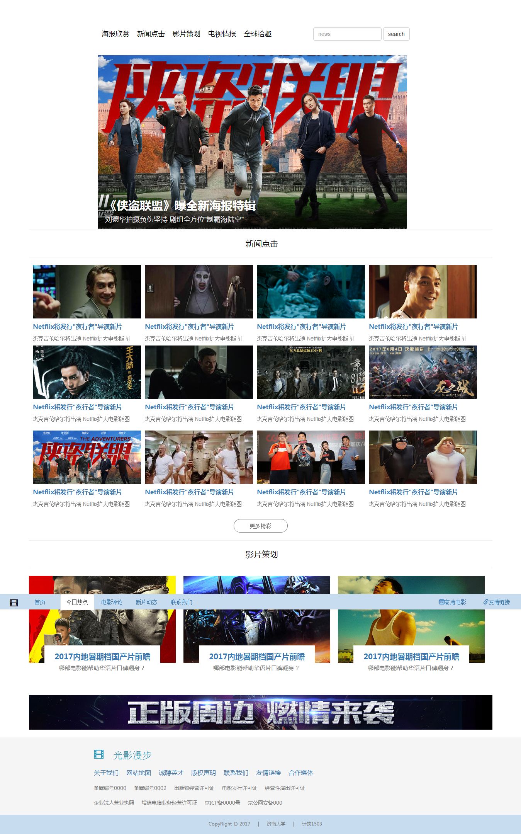This screenshot has height=834, width=521.
Task: Select 今日热点 tab in floating bar
Action: point(77,602)
